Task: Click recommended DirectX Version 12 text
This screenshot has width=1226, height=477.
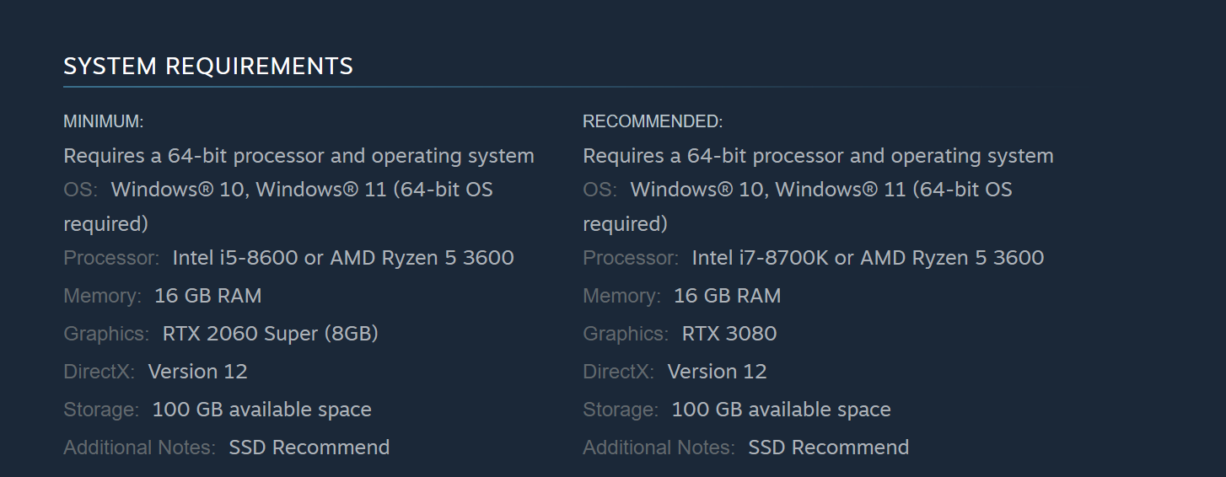Action: (717, 372)
